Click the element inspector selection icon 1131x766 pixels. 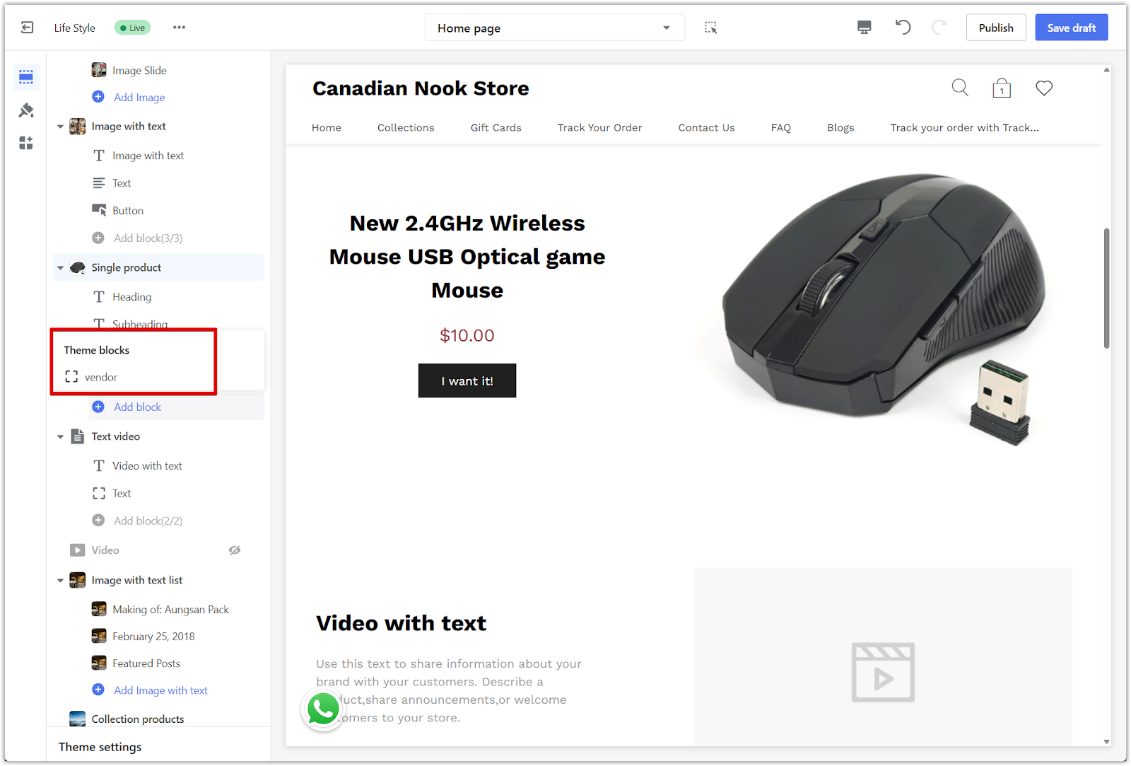pyautogui.click(x=710, y=28)
